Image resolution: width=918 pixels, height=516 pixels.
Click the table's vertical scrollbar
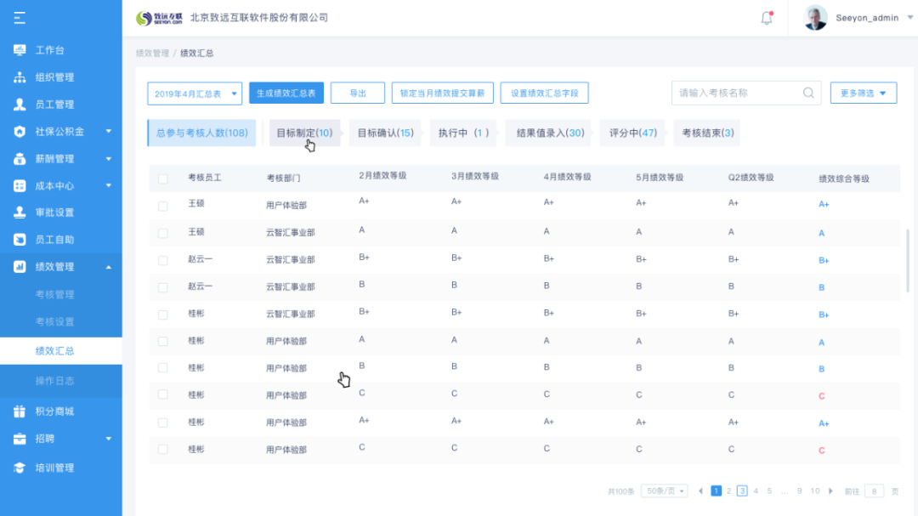point(908,261)
